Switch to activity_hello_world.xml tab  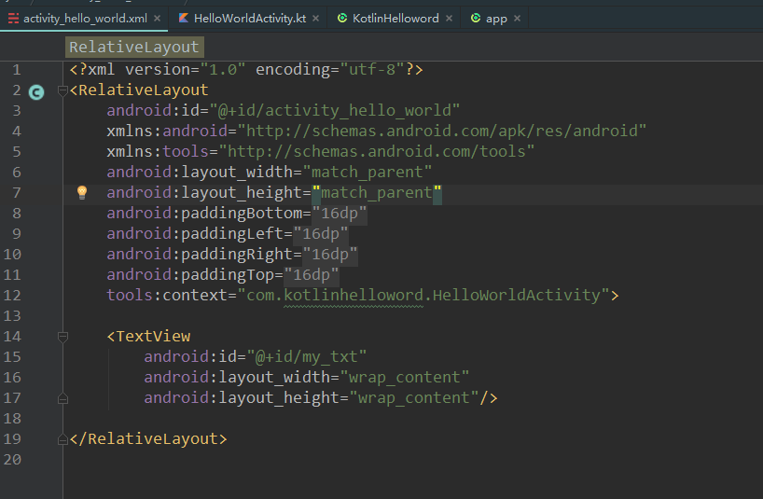[85, 19]
